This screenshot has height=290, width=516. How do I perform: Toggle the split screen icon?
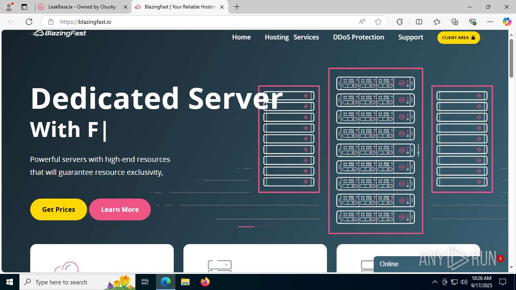click(419, 22)
